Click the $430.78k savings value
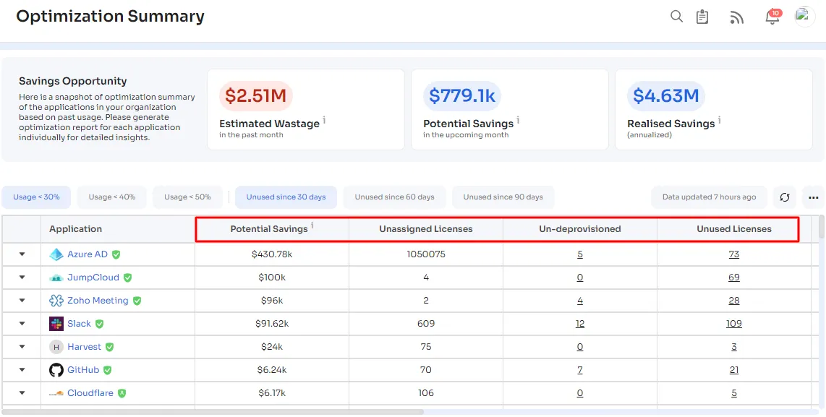The height and width of the screenshot is (417, 826). (x=272, y=254)
